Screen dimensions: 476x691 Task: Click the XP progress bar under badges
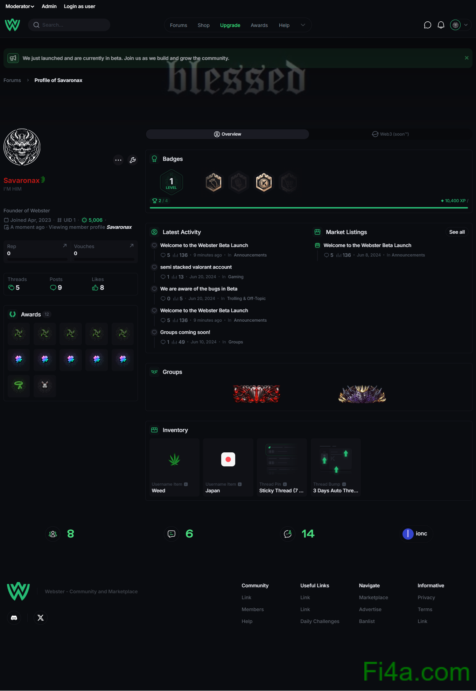[309, 208]
